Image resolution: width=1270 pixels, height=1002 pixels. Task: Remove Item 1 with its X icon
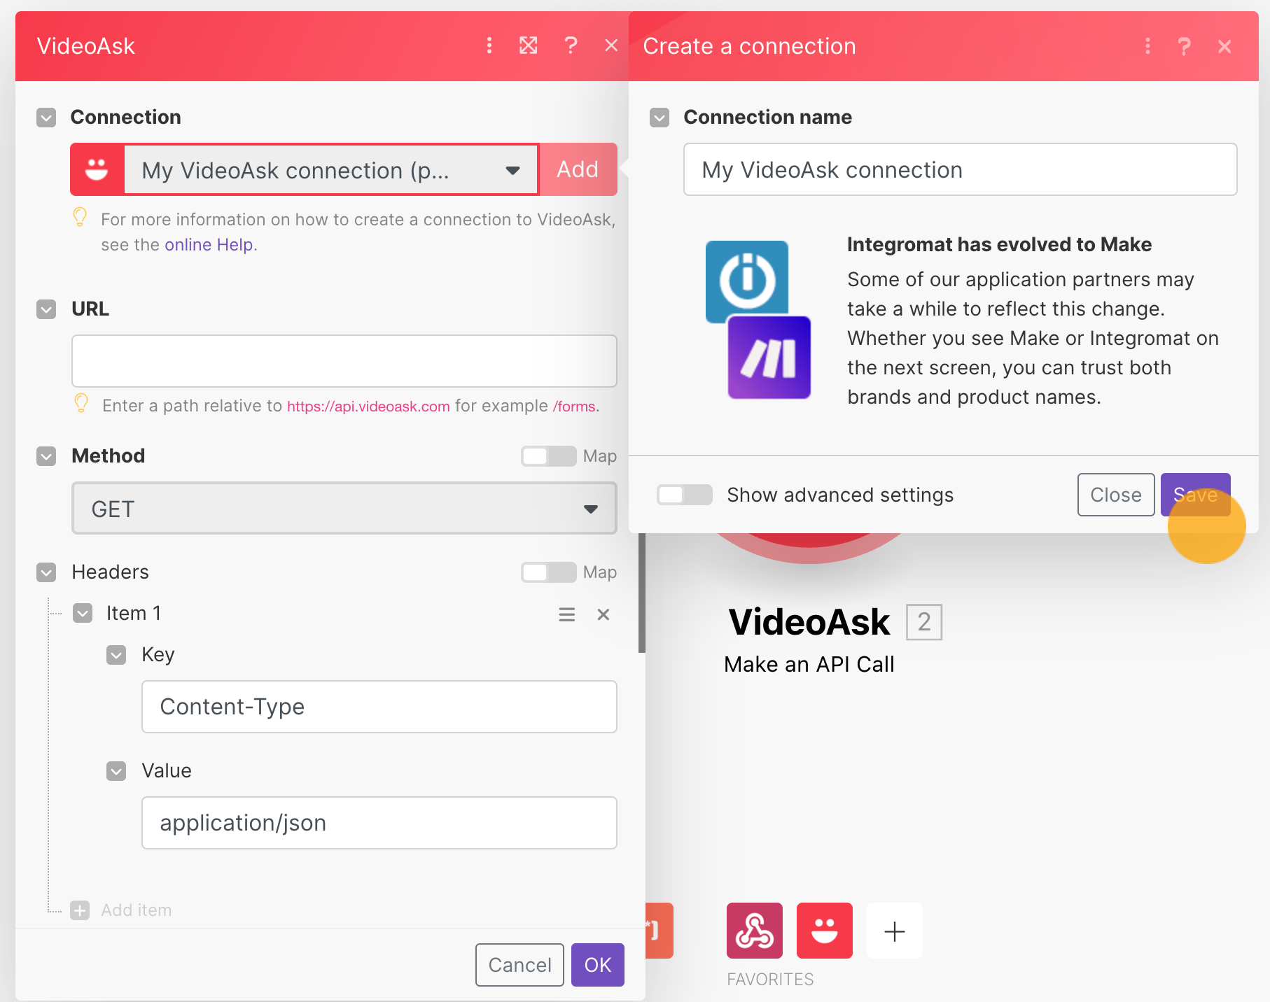click(x=603, y=614)
